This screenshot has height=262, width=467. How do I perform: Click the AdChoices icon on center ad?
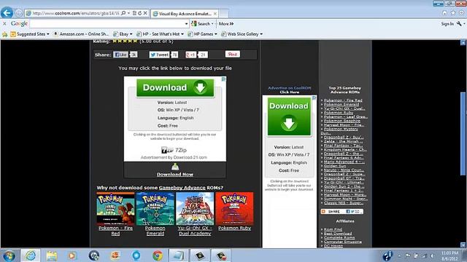[x=224, y=79]
